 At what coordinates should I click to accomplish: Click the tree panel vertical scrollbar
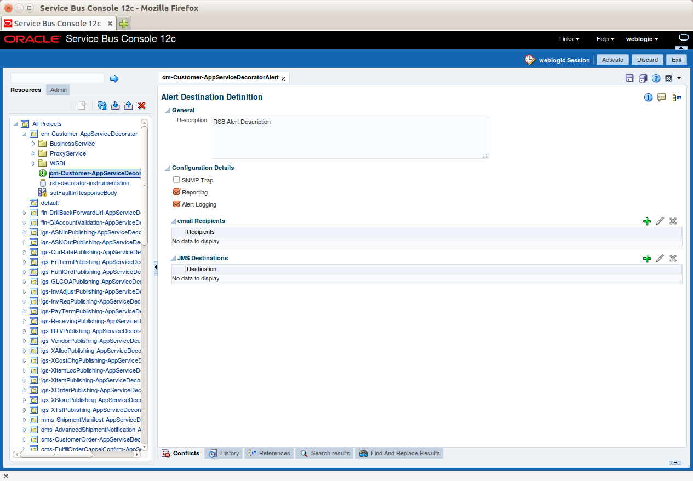pos(145,186)
